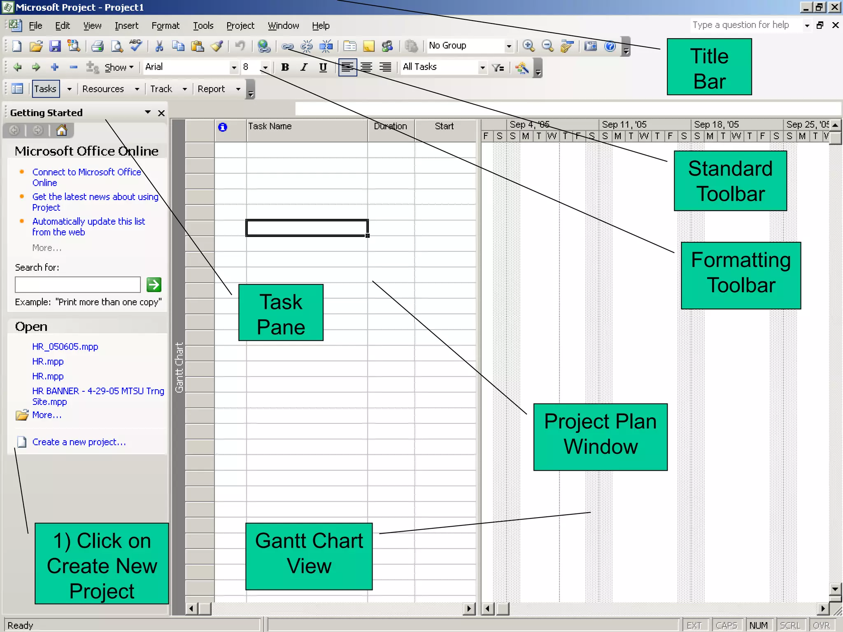The height and width of the screenshot is (632, 843).
Task: Open the font size dropdown
Action: point(265,67)
